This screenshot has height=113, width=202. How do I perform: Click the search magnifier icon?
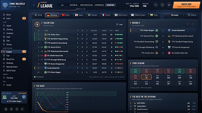click(x=156, y=5)
